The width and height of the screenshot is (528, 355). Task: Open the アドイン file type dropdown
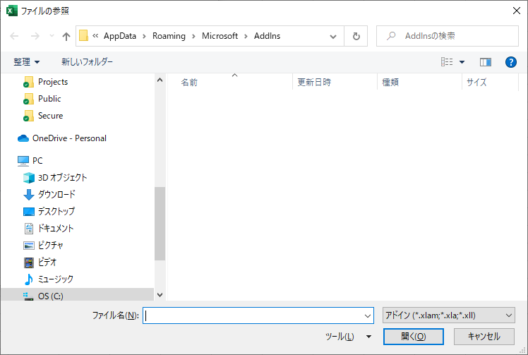point(449,315)
